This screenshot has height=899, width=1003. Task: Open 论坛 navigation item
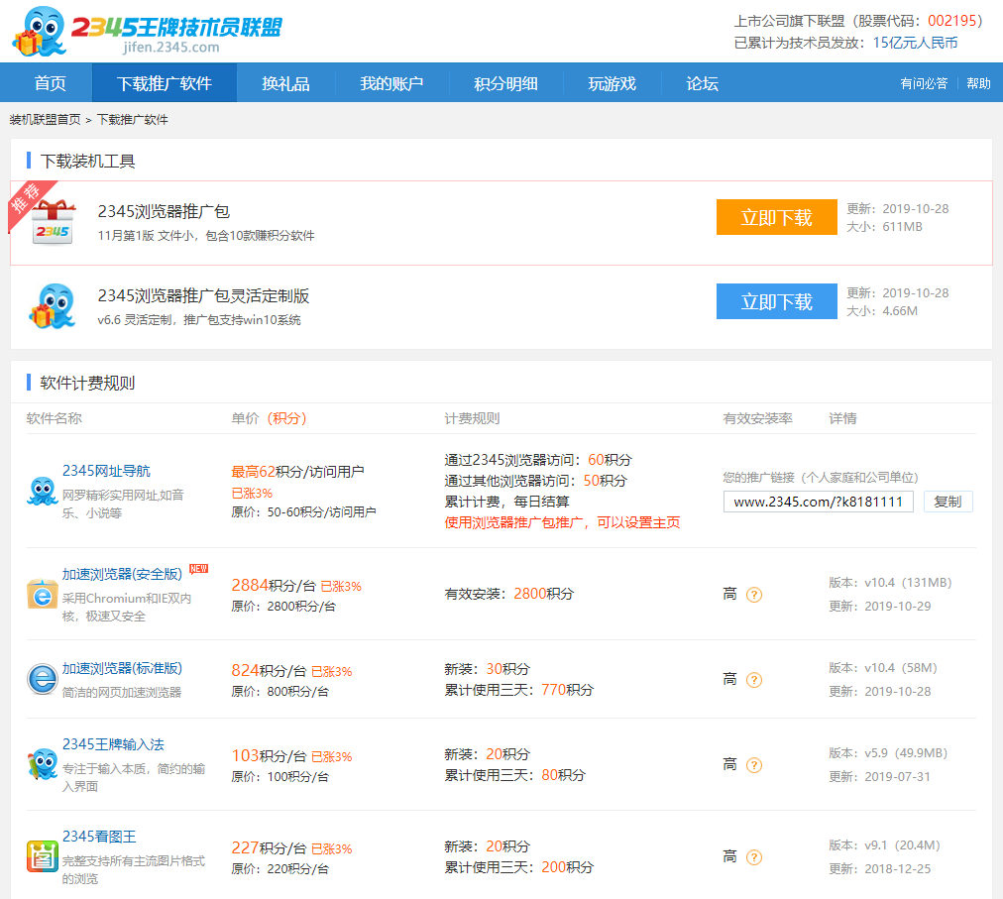702,83
